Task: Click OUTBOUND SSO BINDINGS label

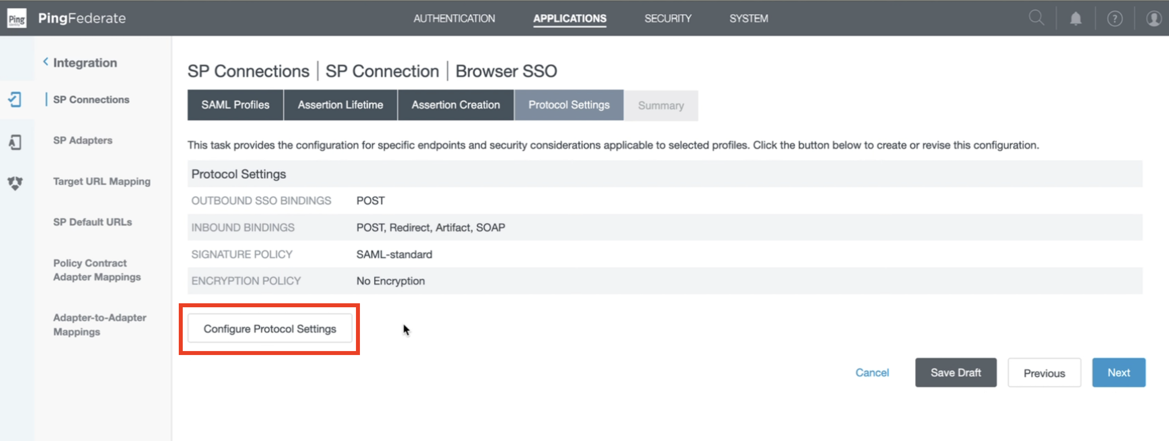Action: click(261, 201)
